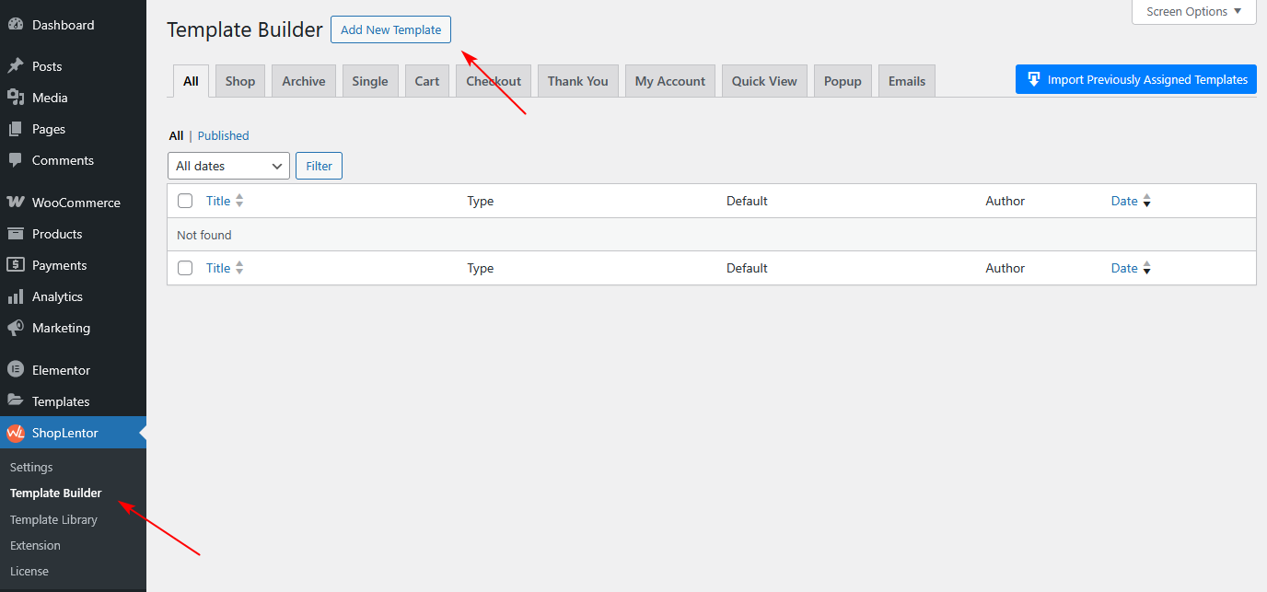The image size is (1267, 592).
Task: Open the Products menu
Action: 73,234
